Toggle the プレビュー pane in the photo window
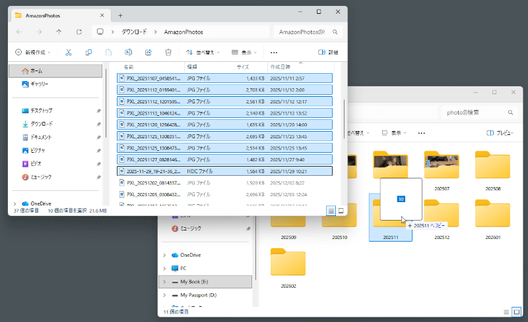This screenshot has height=322, width=528. click(500, 133)
